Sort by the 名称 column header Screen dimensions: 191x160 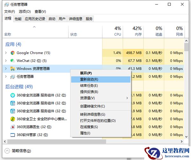[x=35, y=32]
